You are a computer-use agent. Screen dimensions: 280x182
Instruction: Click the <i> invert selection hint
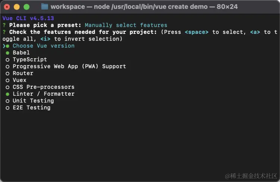coord(45,39)
